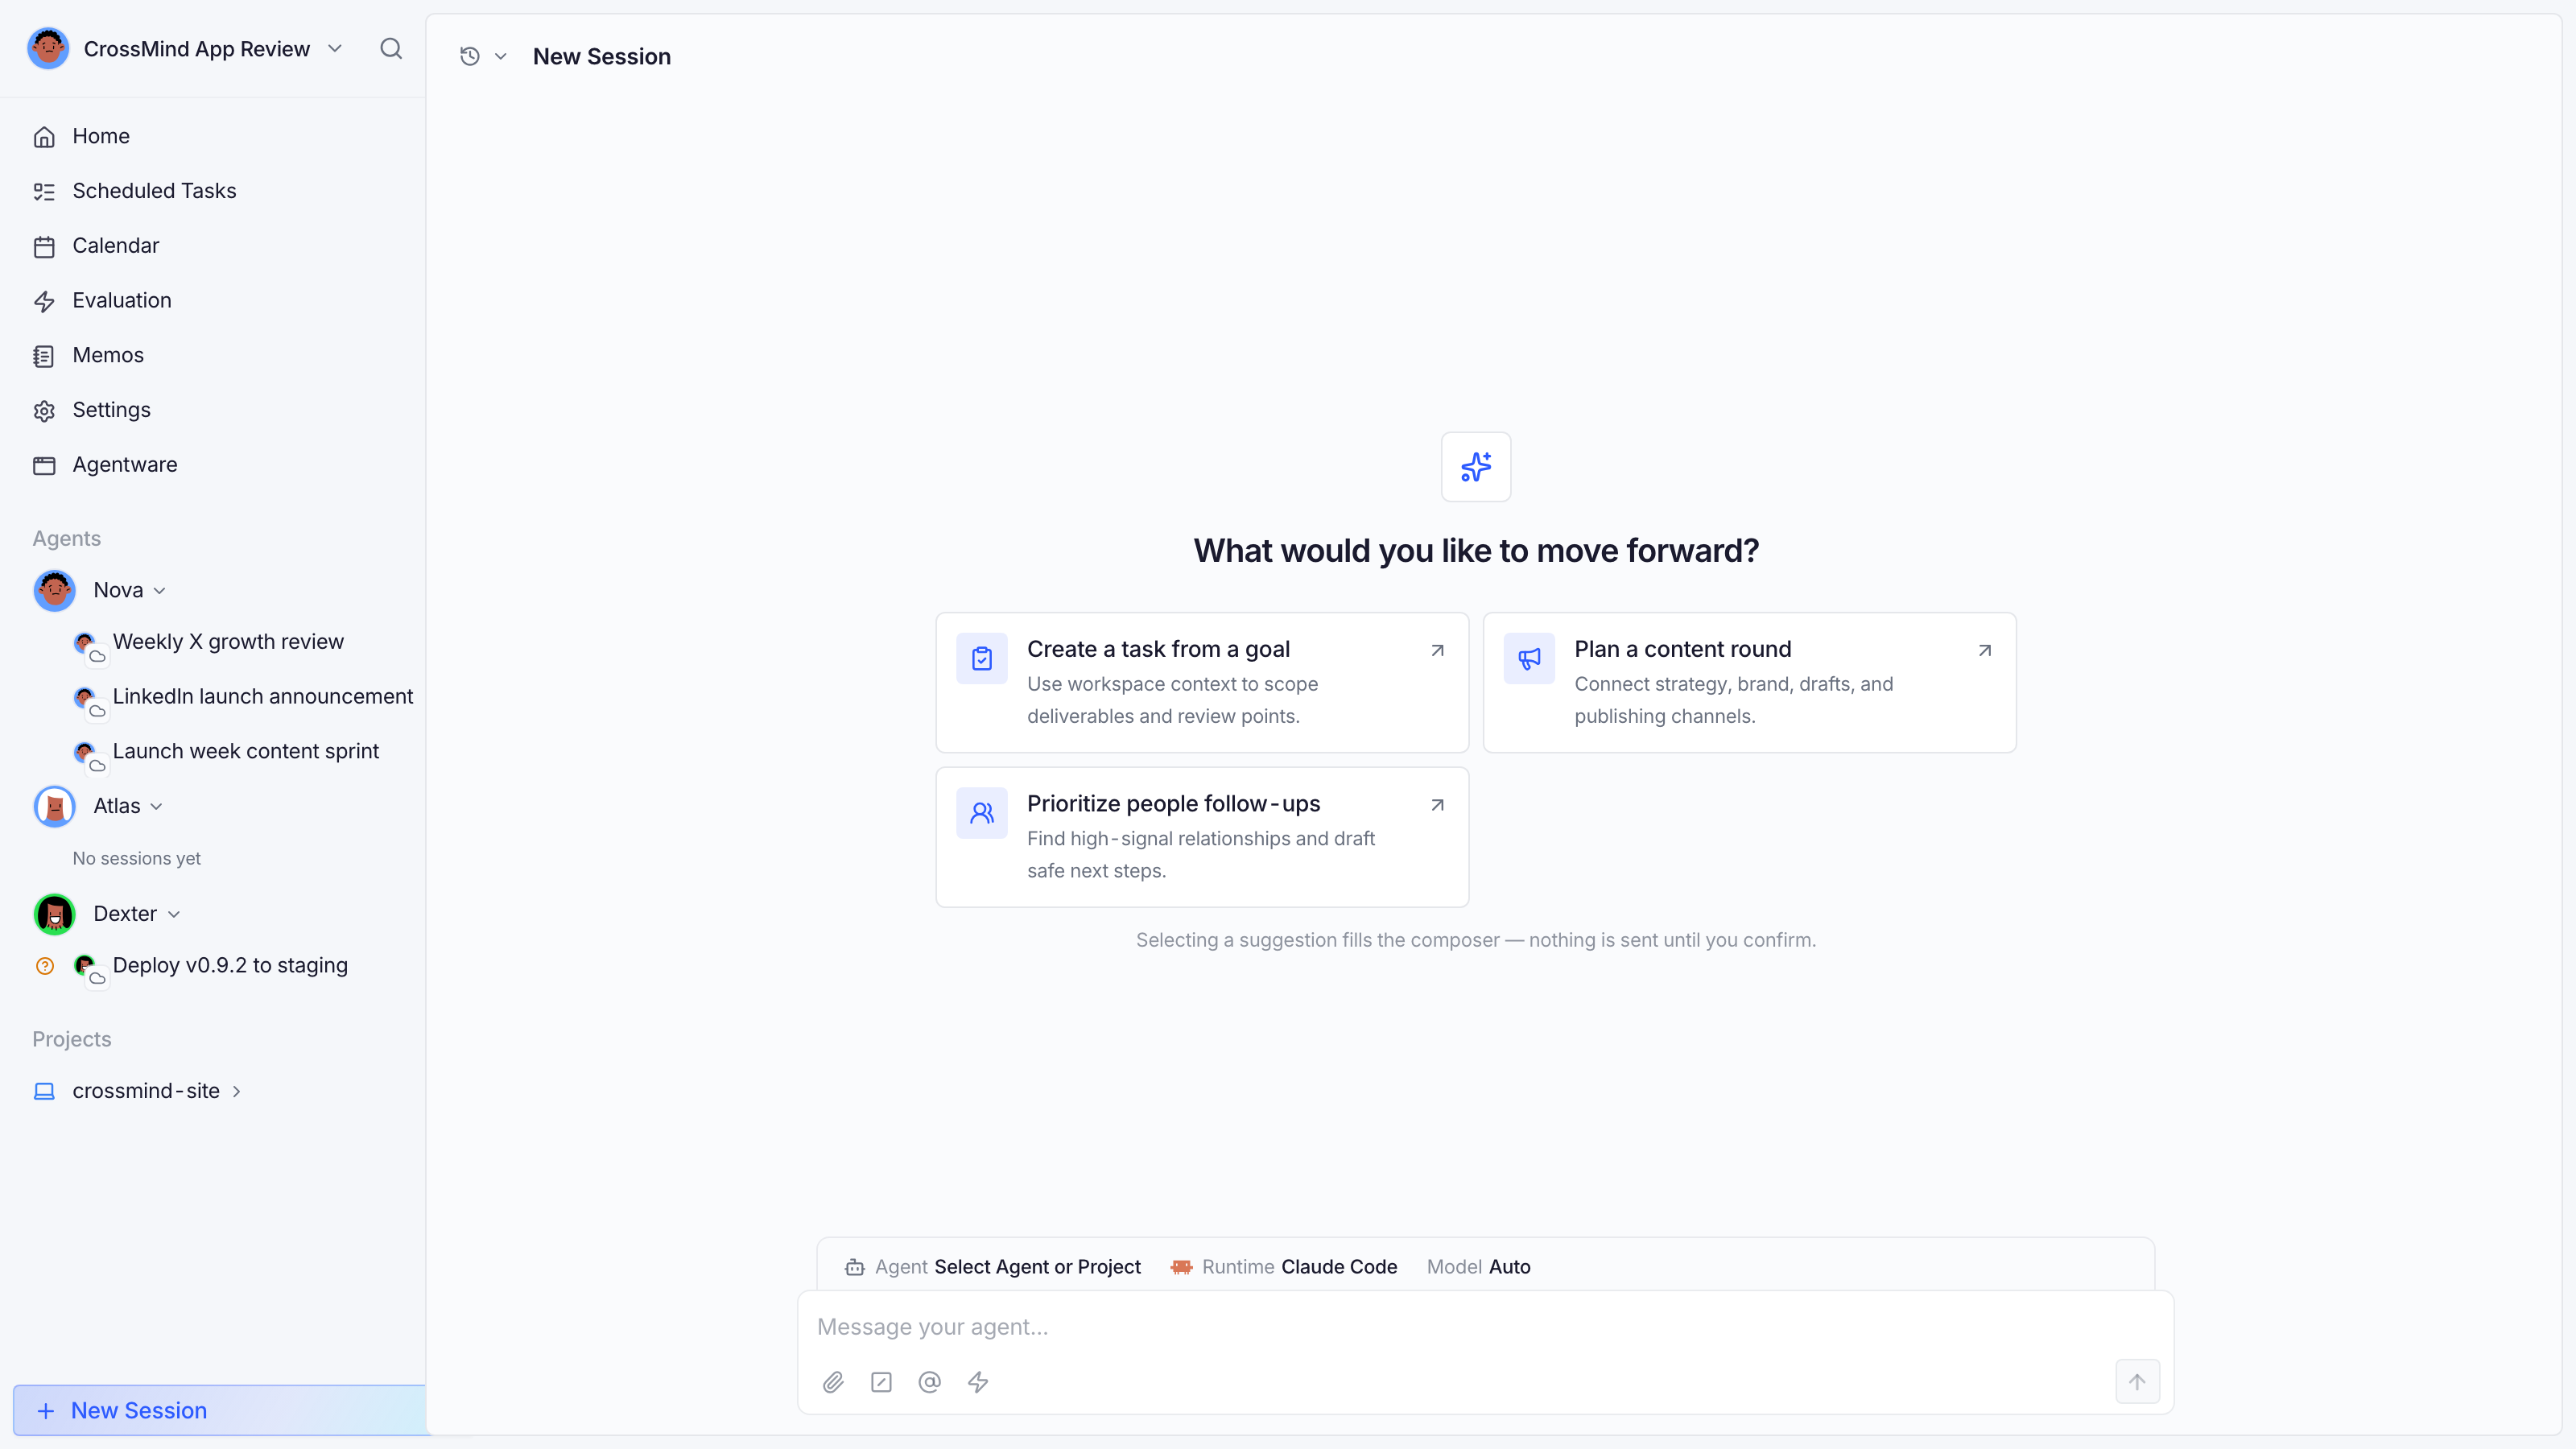Click the megaphone icon on Plan a content round

(x=1529, y=659)
